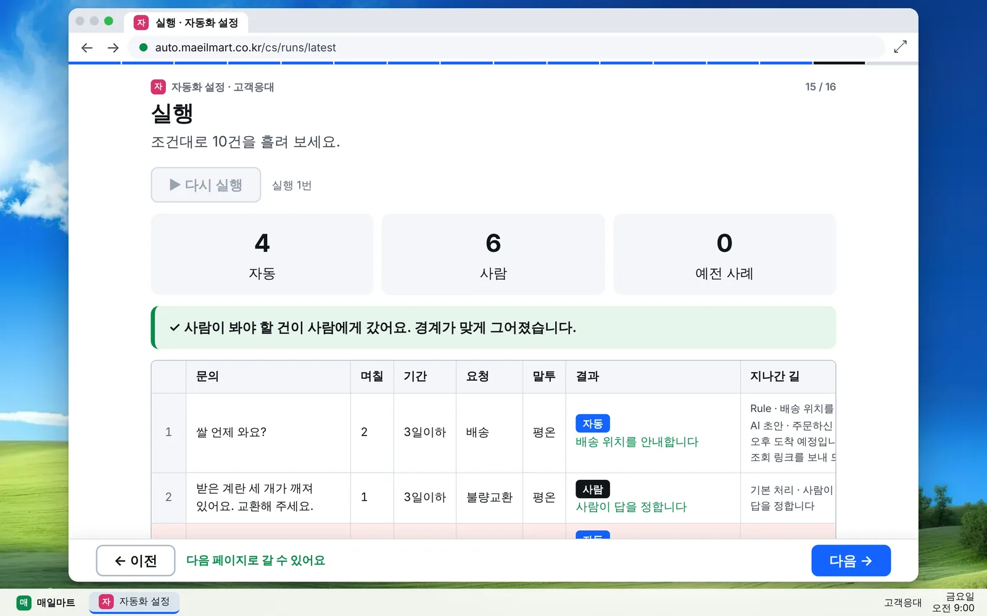The width and height of the screenshot is (987, 616).
Task: Click the blue 다음 button
Action: click(851, 561)
